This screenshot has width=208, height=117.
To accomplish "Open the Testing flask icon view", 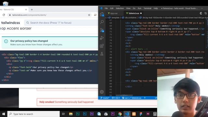I will [x=102, y=54].
